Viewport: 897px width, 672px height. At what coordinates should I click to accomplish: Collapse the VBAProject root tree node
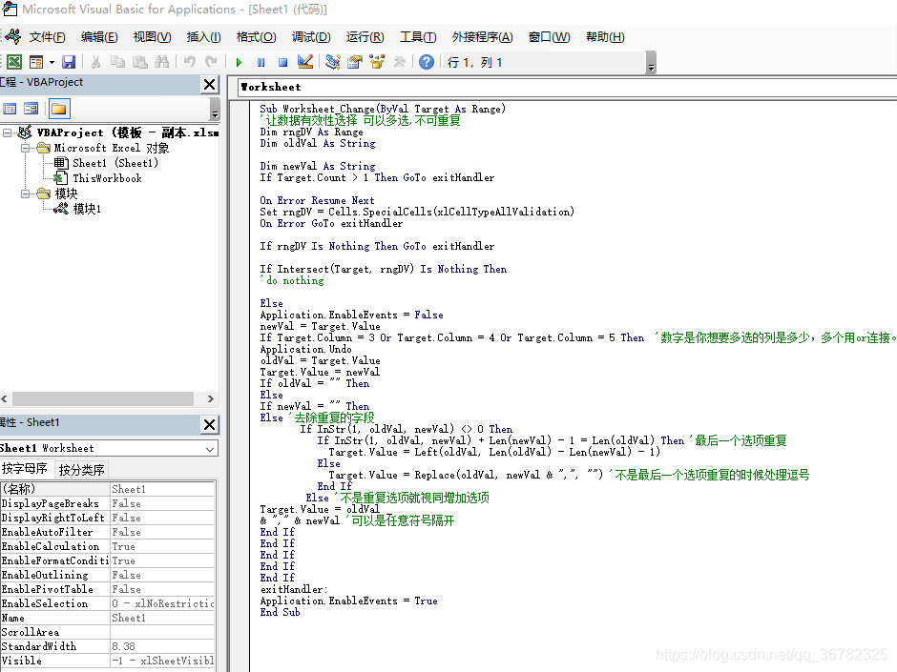tap(7, 132)
